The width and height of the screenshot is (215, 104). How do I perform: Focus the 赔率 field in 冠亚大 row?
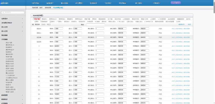click(x=59, y=29)
